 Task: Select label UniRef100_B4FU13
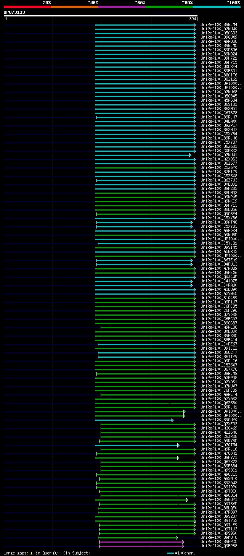[x=219, y=264]
